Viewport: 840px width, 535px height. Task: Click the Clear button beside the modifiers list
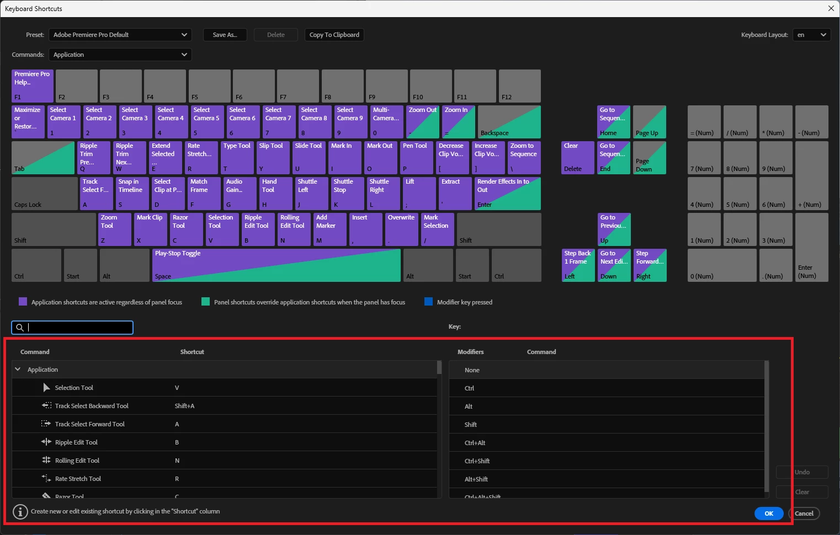coord(802,492)
